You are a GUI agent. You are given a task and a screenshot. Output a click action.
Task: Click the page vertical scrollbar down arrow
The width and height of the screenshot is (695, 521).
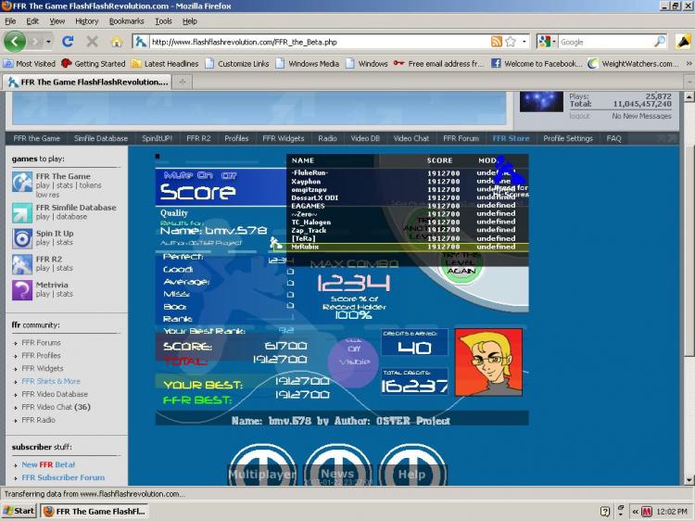click(x=689, y=480)
